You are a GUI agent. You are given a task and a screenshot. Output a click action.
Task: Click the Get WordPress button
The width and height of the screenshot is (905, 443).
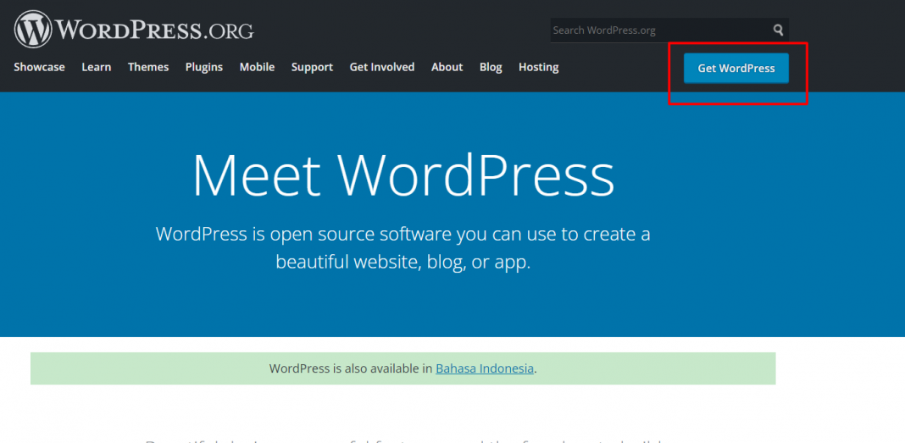coord(736,68)
